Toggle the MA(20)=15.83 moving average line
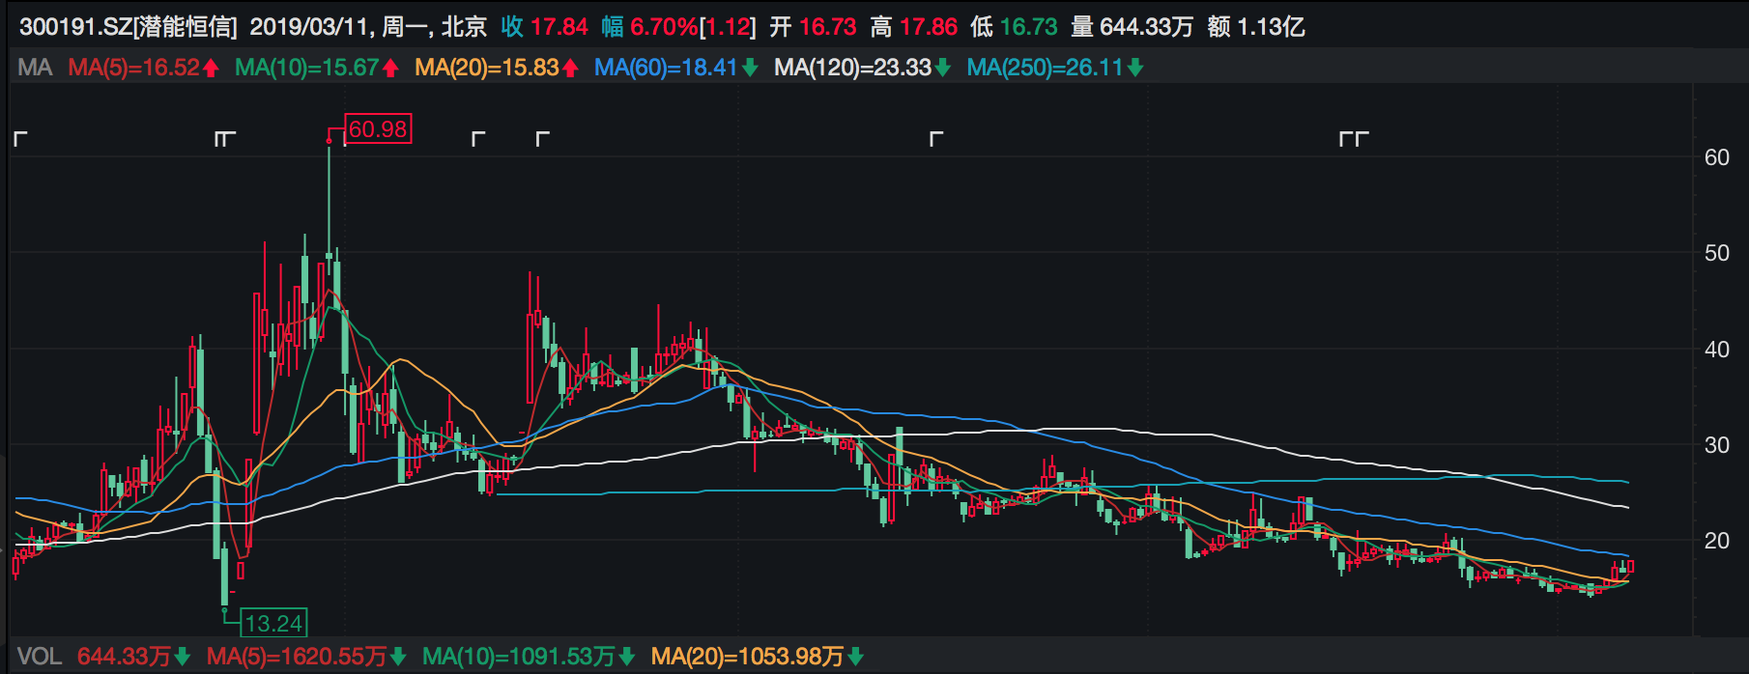This screenshot has width=1749, height=674. pyautogui.click(x=487, y=68)
